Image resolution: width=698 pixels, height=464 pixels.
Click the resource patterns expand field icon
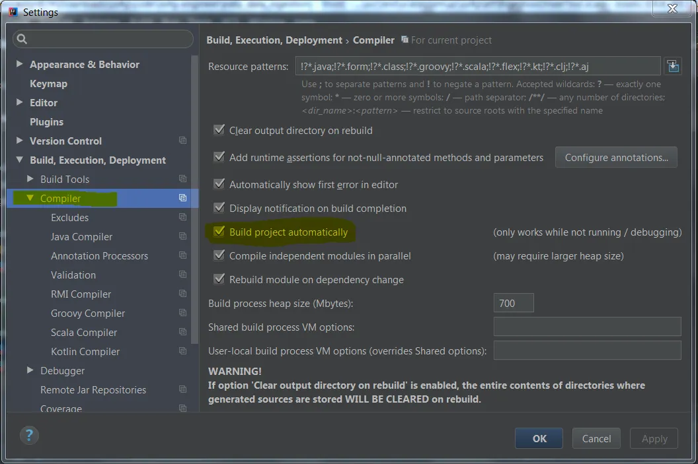click(x=673, y=66)
